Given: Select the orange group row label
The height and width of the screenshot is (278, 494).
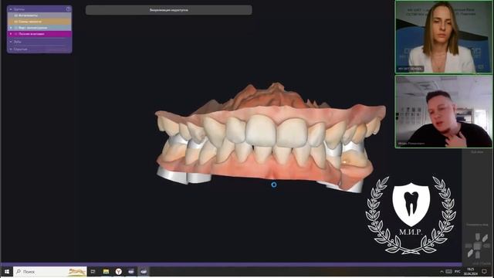Looking at the screenshot, I should pyautogui.click(x=30, y=22).
